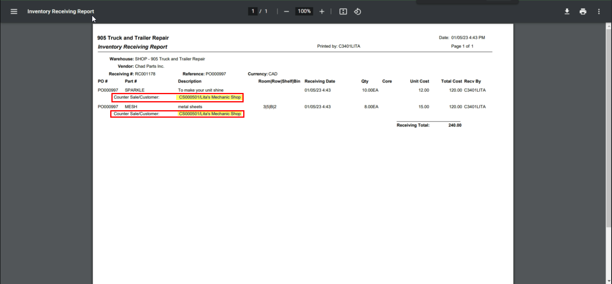Click the Reference value PO000997
The width and height of the screenshot is (612, 284).
[216, 74]
